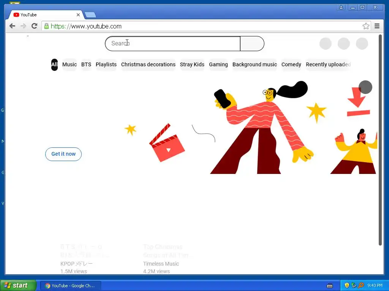Image resolution: width=389 pixels, height=291 pixels.
Task: Open the Chrome hamburger menu
Action: click(x=377, y=26)
